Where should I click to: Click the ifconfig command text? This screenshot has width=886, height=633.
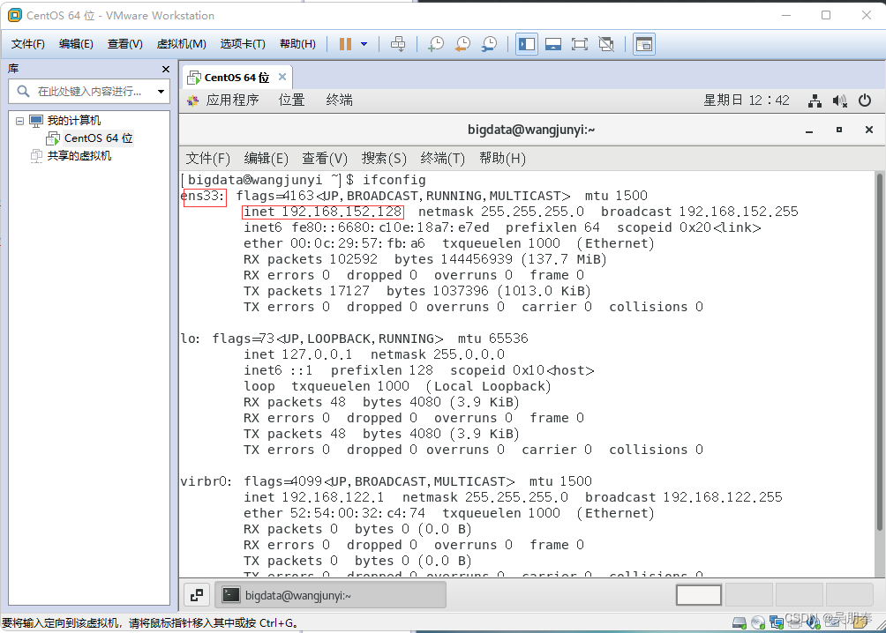pos(394,180)
